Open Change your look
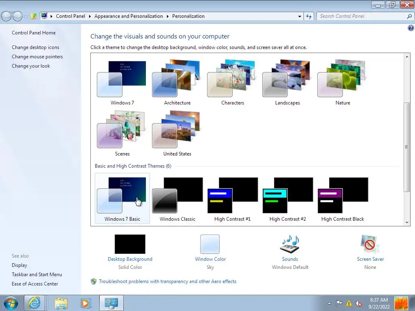The width and height of the screenshot is (415, 311). tap(31, 66)
